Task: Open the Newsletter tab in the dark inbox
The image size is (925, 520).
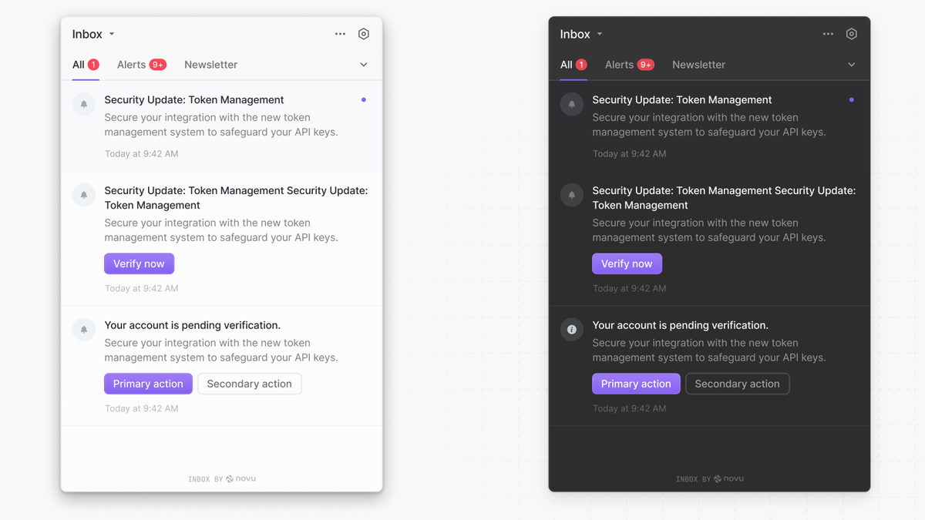Action: [x=698, y=65]
